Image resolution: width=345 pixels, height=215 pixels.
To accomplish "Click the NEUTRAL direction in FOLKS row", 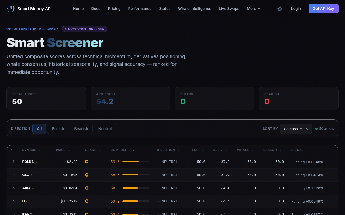I will point(167,162).
